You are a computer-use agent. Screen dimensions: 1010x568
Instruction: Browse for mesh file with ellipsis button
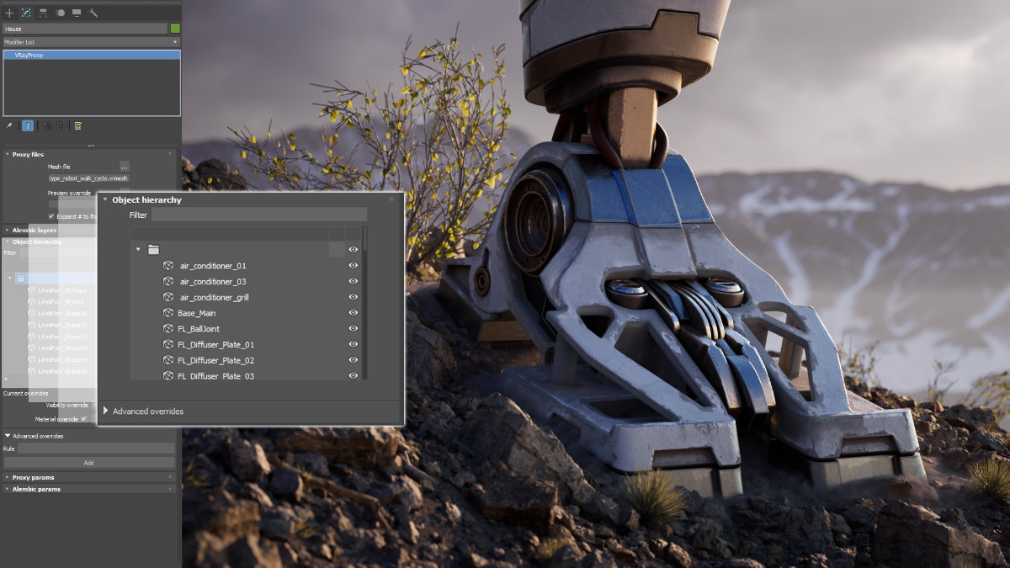click(x=125, y=167)
